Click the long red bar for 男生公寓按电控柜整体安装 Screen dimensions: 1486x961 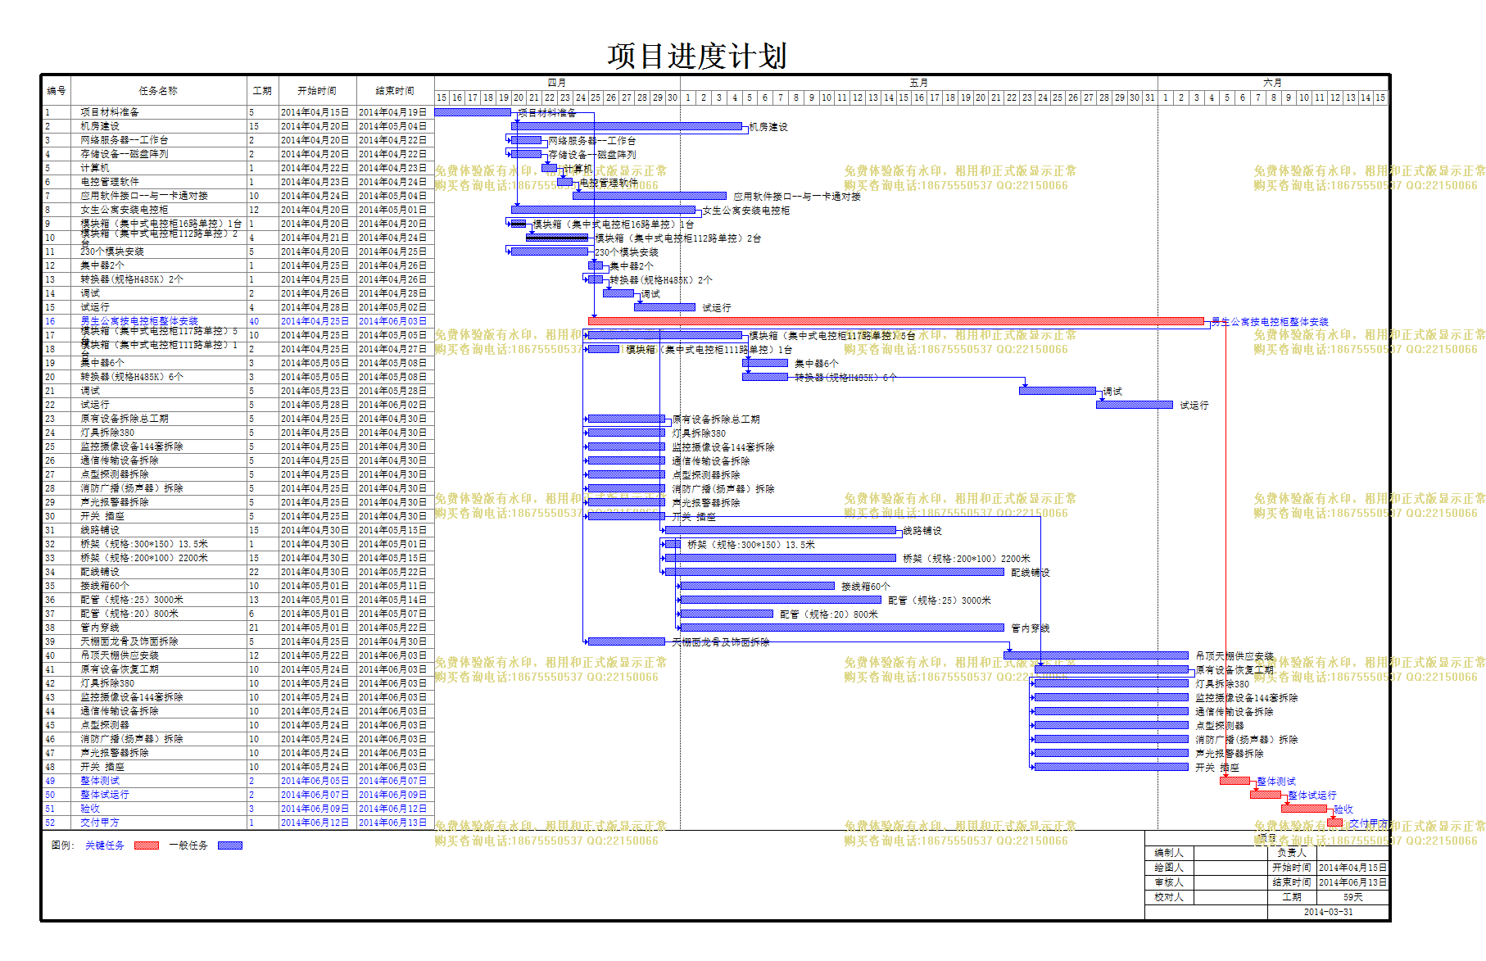[896, 321]
